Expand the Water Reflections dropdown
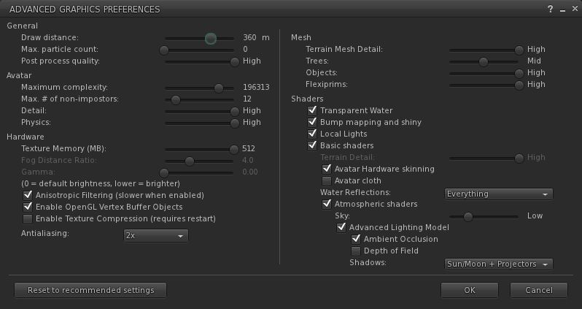This screenshot has width=582, height=309. 499,194
